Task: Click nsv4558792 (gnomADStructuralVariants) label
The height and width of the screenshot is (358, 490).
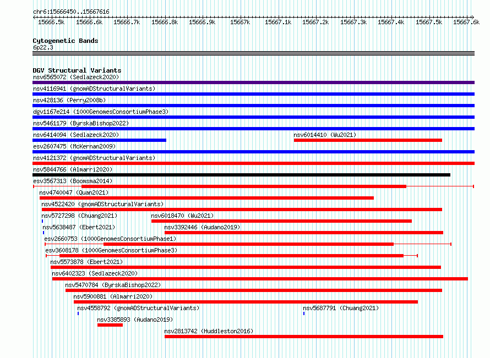Action: click(138, 308)
